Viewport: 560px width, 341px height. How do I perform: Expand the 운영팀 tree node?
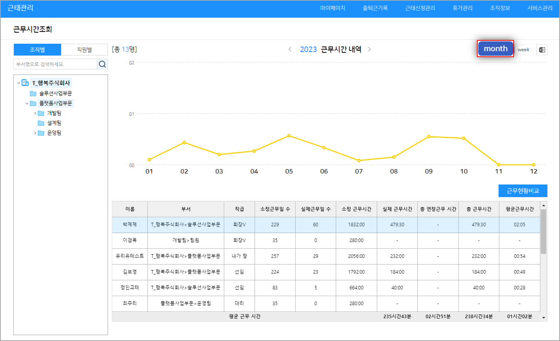tap(35, 133)
